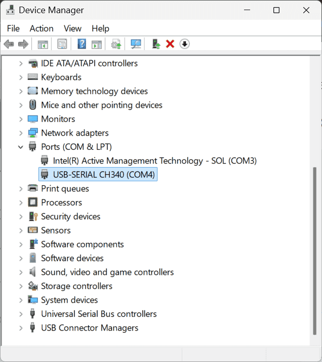Expand the Sound, video and game controllers node
The image size is (322, 362).
21,272
